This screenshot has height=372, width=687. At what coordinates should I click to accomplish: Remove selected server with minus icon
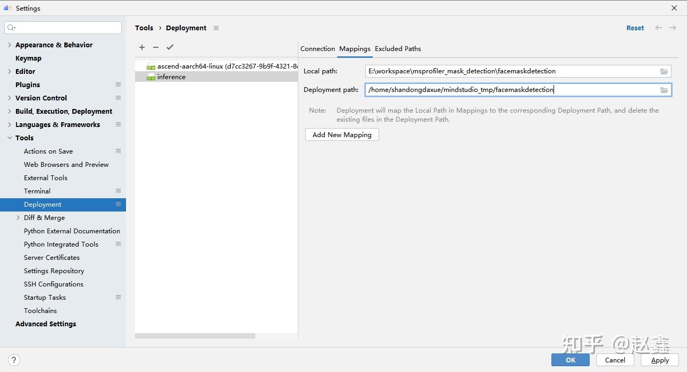(156, 47)
